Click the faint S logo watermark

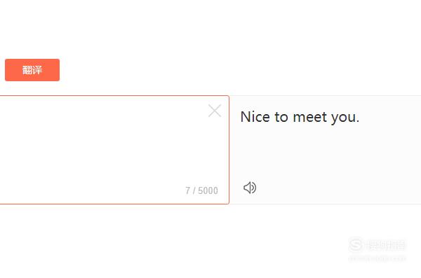[x=356, y=244]
